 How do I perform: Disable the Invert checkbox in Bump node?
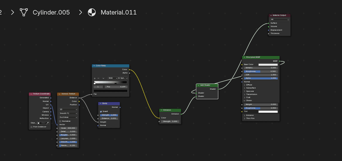(101, 112)
